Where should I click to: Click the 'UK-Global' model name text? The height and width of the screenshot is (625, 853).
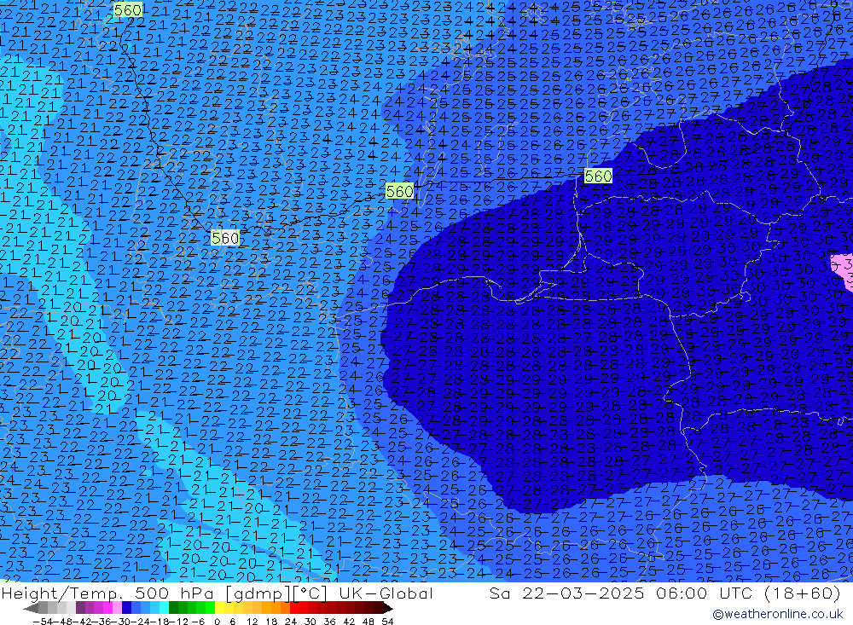pyautogui.click(x=386, y=593)
